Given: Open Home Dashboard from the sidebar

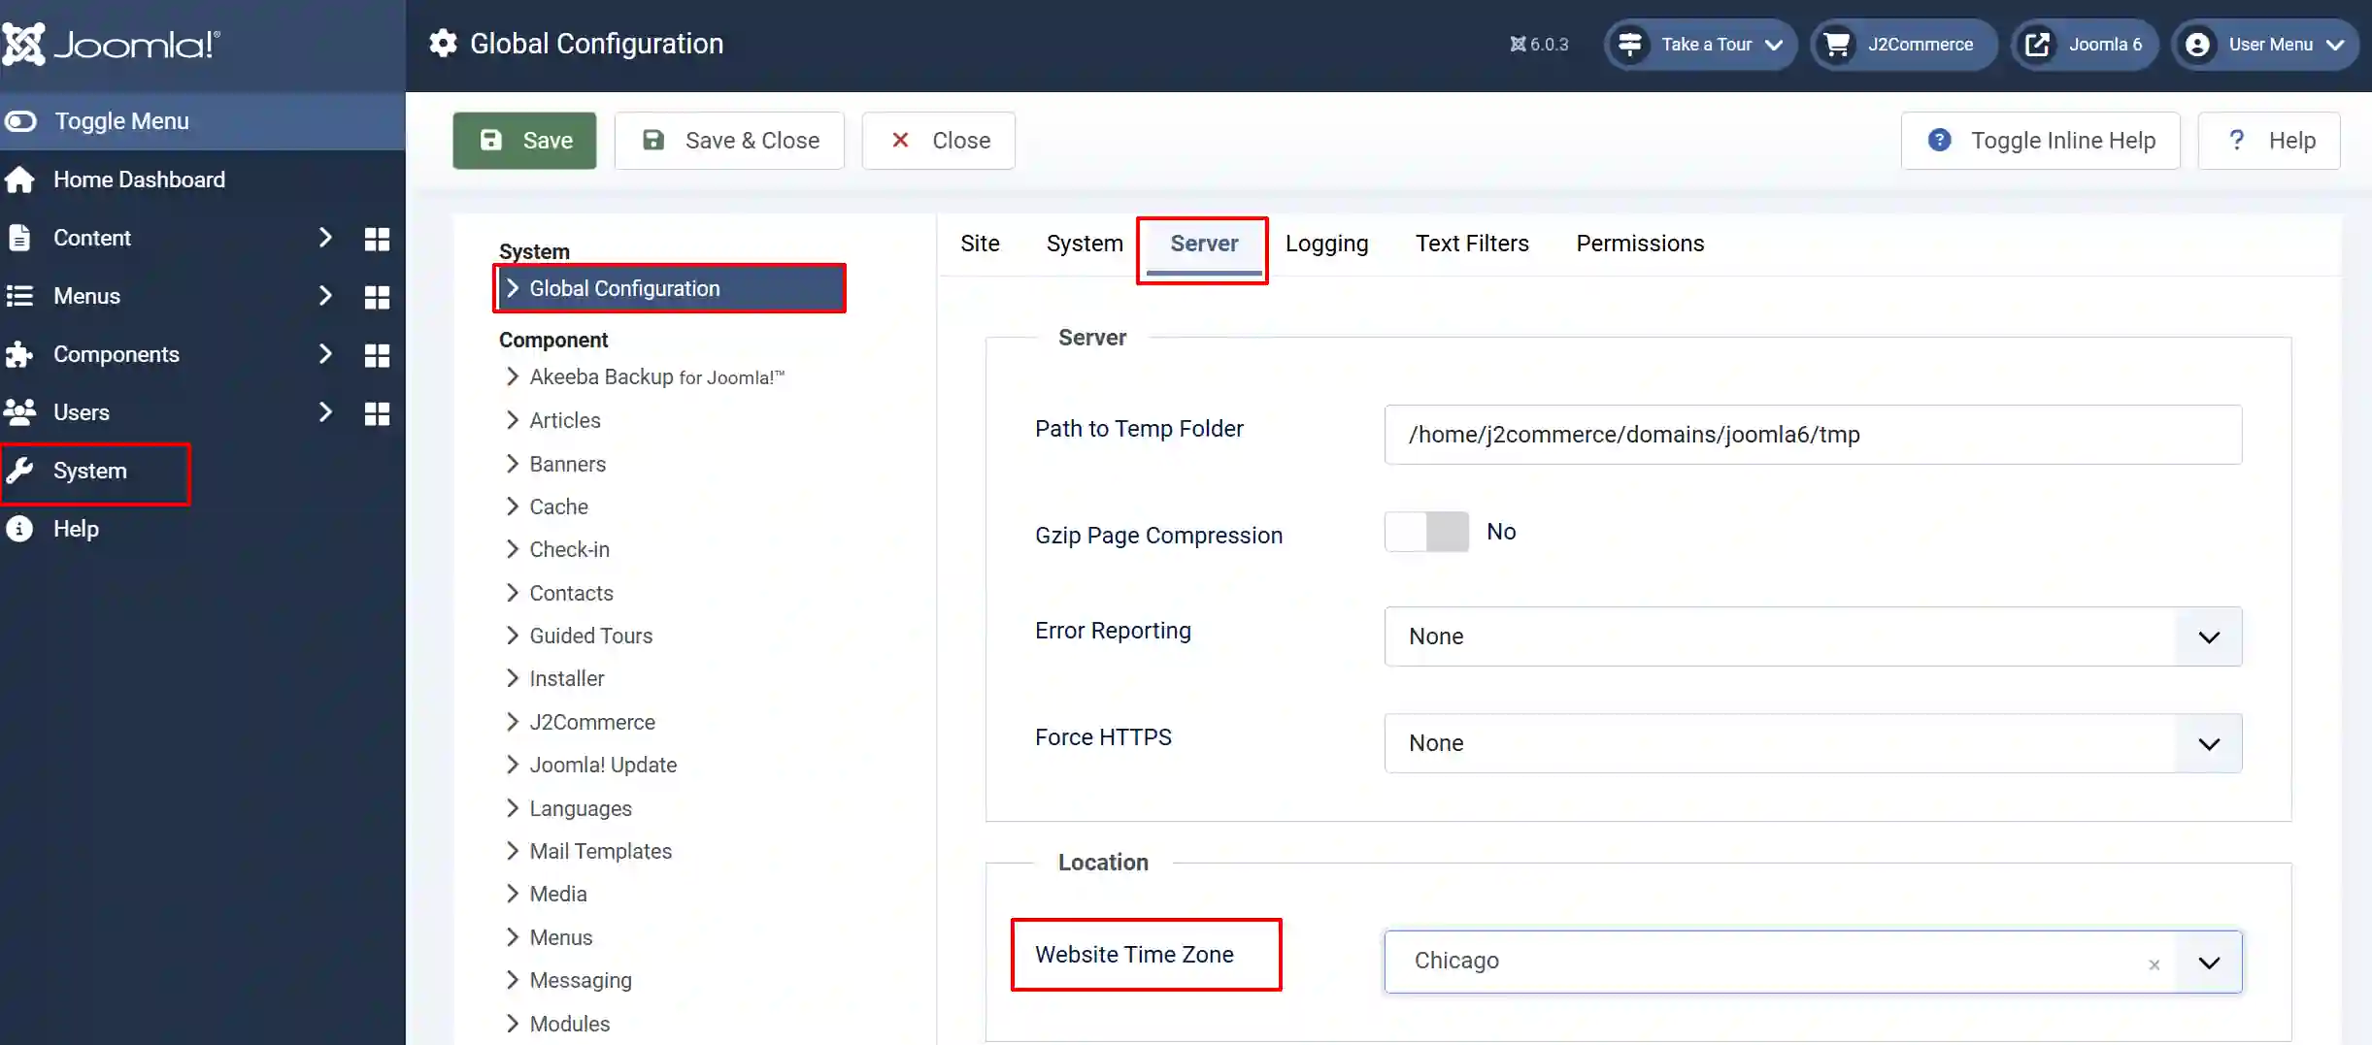Looking at the screenshot, I should pyautogui.click(x=139, y=180).
